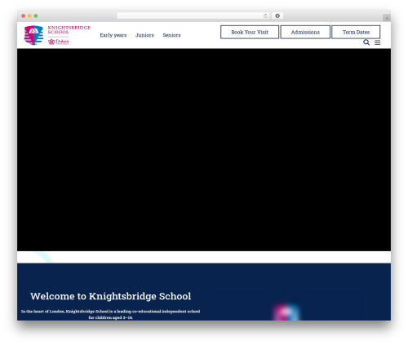This screenshot has width=408, height=345.
Task: Click the 'In the heart of London' paragraph
Action: point(111,314)
